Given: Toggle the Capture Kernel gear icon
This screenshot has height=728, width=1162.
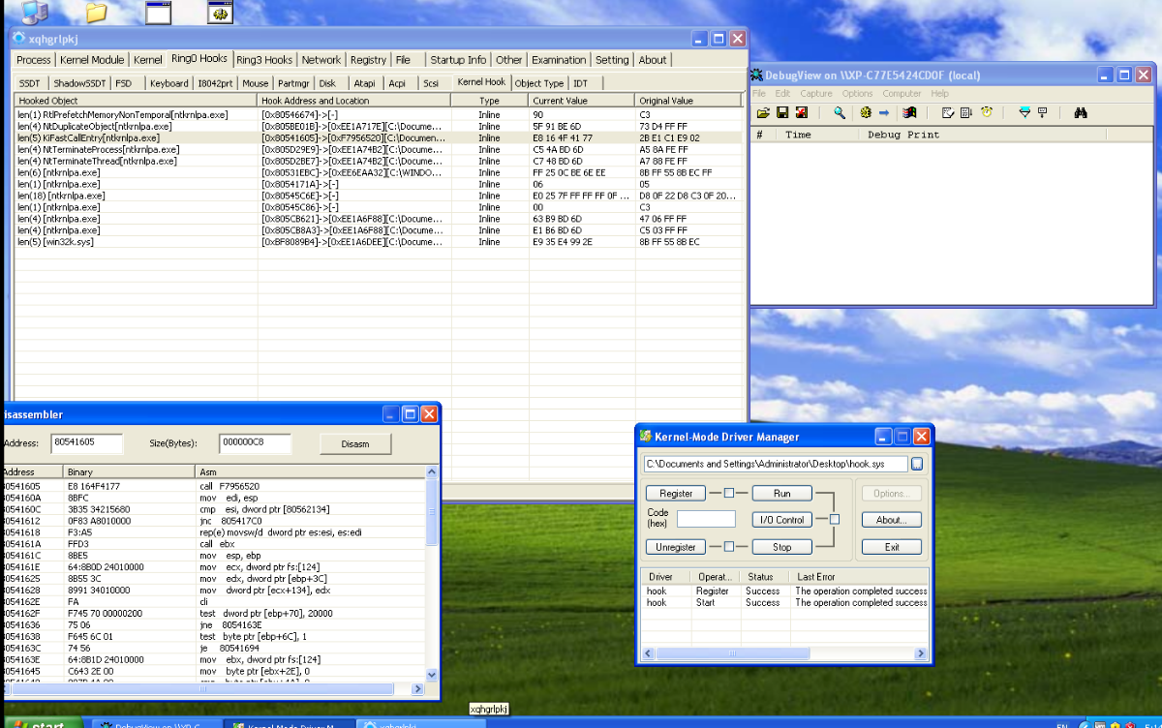Looking at the screenshot, I should pyautogui.click(x=866, y=113).
